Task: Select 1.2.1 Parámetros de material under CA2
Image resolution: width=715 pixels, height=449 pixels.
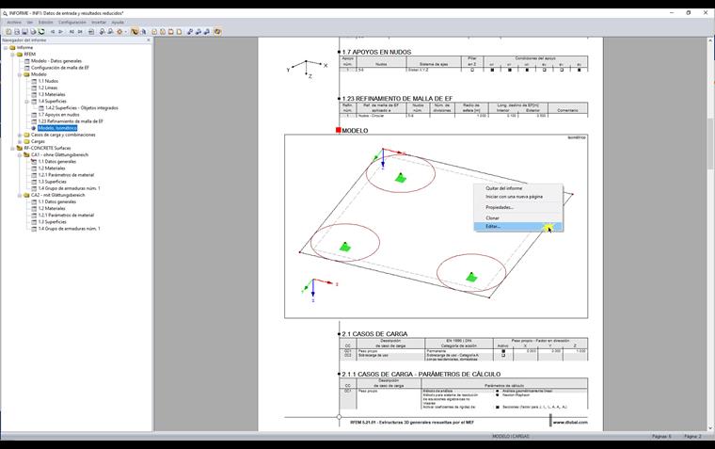Action: [x=66, y=215]
